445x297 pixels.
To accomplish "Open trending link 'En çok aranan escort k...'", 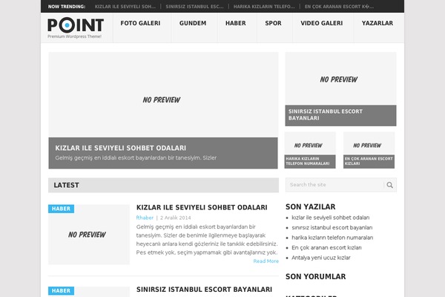I will coord(339,7).
